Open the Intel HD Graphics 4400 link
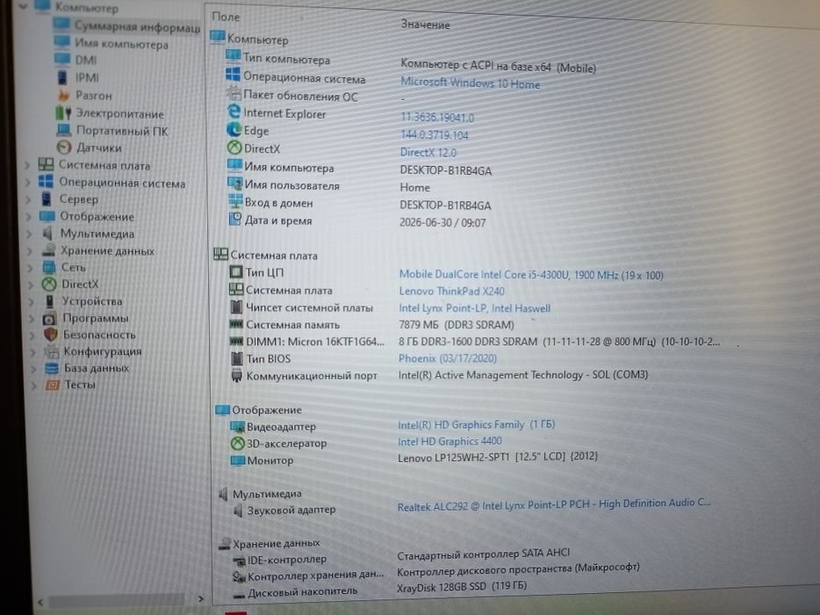The height and width of the screenshot is (615, 820). pos(450,441)
